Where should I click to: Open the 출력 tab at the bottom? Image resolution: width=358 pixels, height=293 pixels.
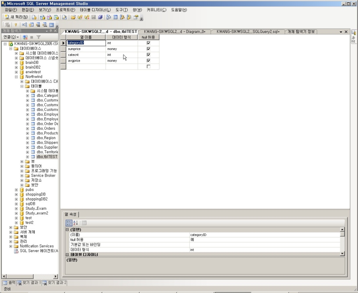pos(9,283)
